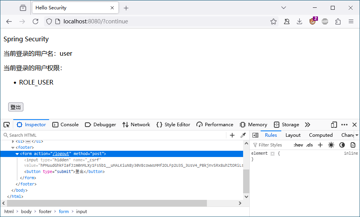Switch to the Debugger tab
360x217 pixels.
[x=101, y=125]
